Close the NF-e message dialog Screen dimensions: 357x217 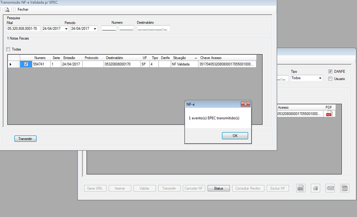click(x=245, y=104)
